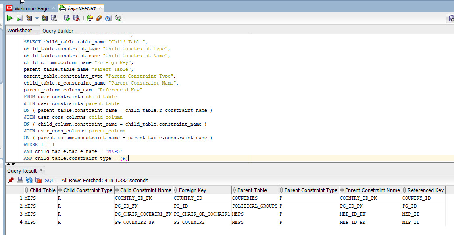Clear the worksheet with eraser icon
Image resolution: width=454 pixels, height=235 pixels.
pyautogui.click(x=99, y=18)
